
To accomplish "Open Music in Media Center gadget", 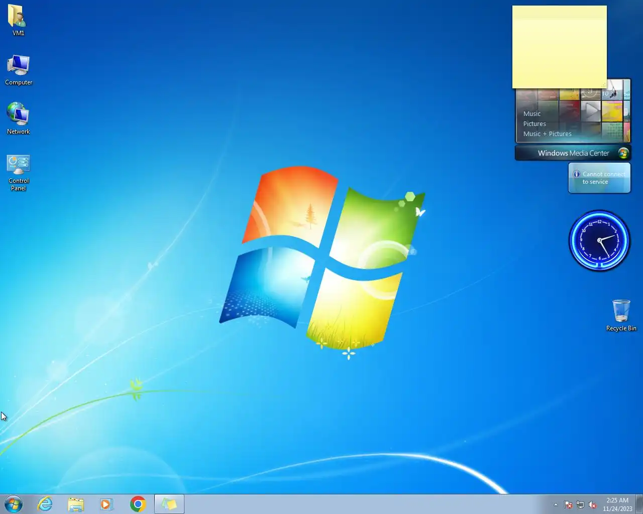I will click(x=532, y=113).
